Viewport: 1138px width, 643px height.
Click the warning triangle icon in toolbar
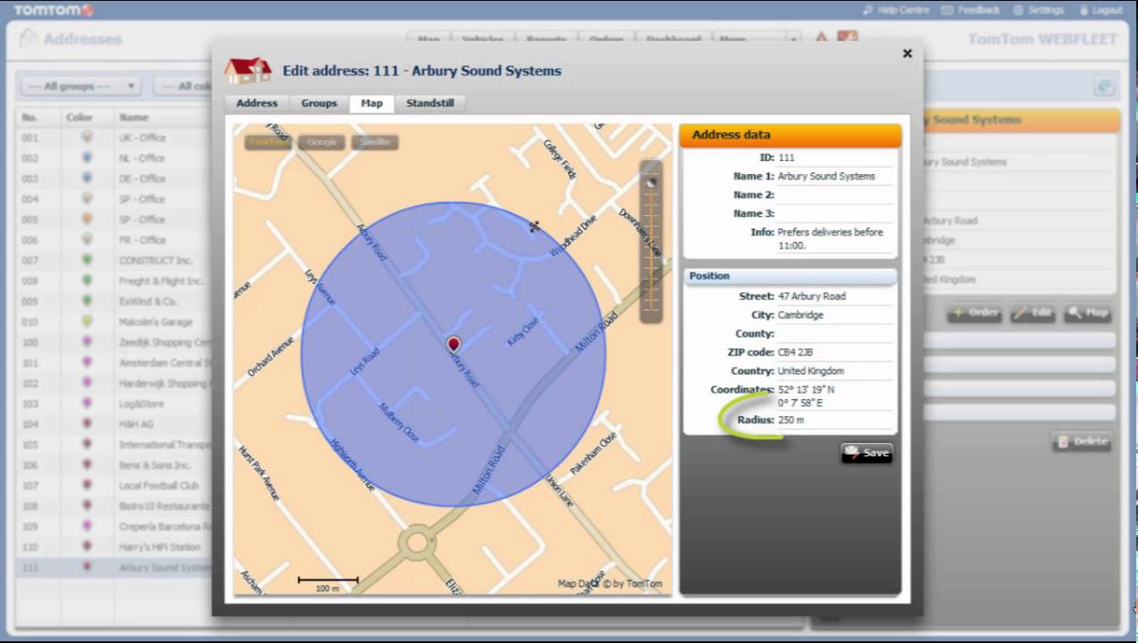click(x=821, y=38)
